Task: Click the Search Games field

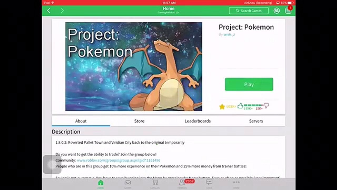Action: 249,11
